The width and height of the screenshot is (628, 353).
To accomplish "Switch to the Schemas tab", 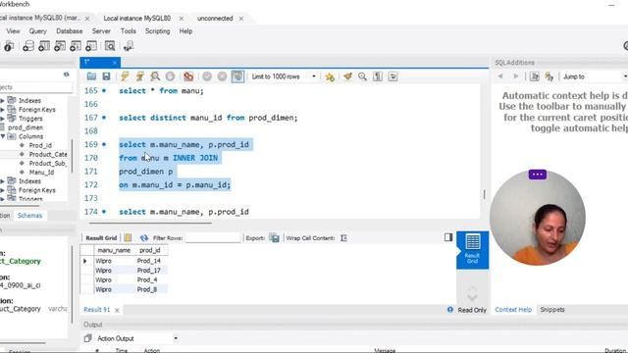I will 29,216.
